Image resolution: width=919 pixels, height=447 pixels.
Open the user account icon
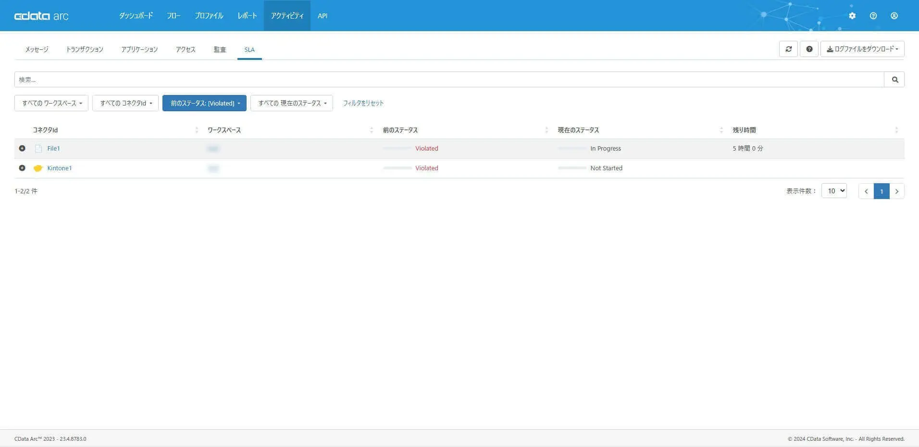[x=894, y=16]
